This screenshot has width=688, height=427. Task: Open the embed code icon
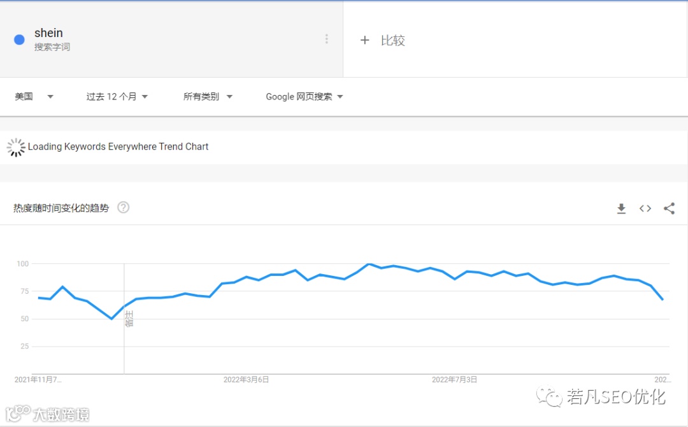645,208
